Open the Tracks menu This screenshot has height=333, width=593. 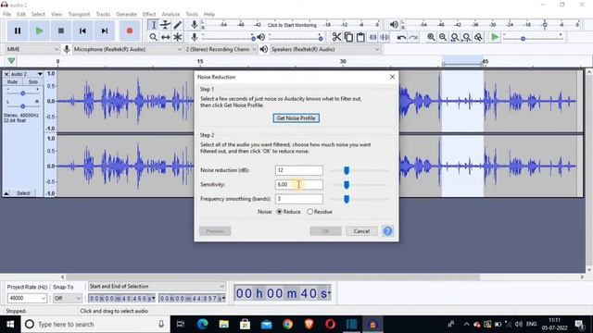point(103,14)
